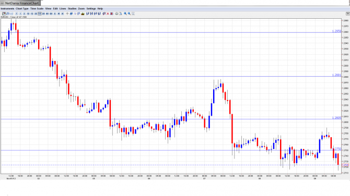Viewport: 350px width, 196px height.
Task: Open the Settings menu
Action: 91,8
